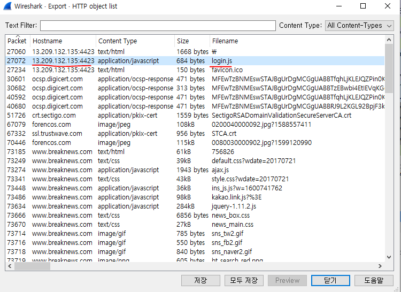Select packet 30682 row with 313 bytes
The height and width of the screenshot is (292, 401).
195,88
